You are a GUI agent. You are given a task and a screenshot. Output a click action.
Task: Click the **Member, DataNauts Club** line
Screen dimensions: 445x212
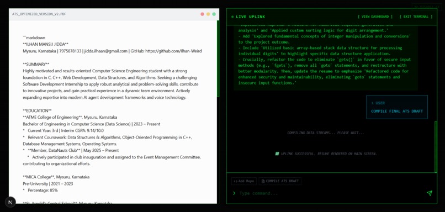(x=71, y=150)
